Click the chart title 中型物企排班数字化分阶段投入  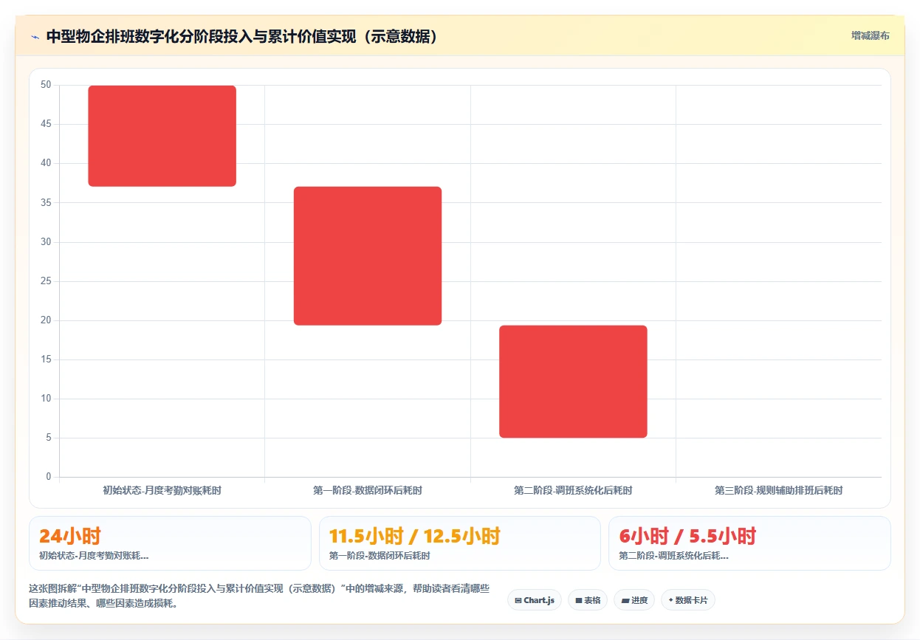click(243, 36)
